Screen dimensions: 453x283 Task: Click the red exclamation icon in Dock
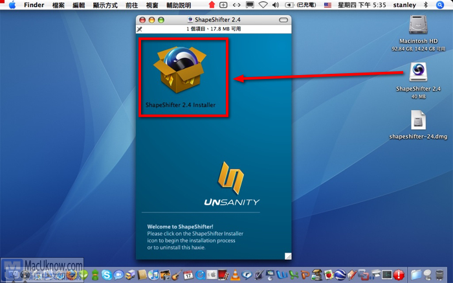399,275
